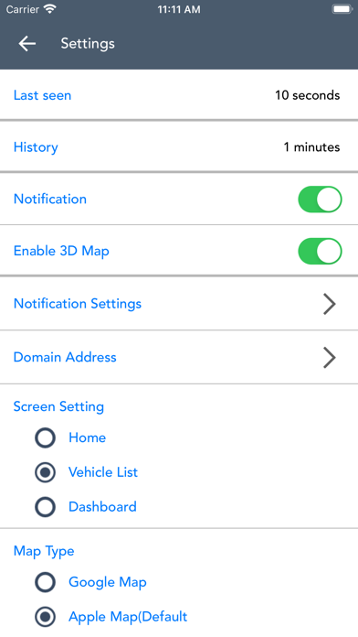Screen dimensions: 358x637
Task: Tap the Notification Settings label
Action: pos(78,304)
